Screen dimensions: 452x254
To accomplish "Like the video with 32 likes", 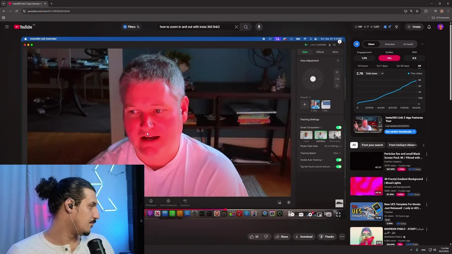I will tap(254, 237).
